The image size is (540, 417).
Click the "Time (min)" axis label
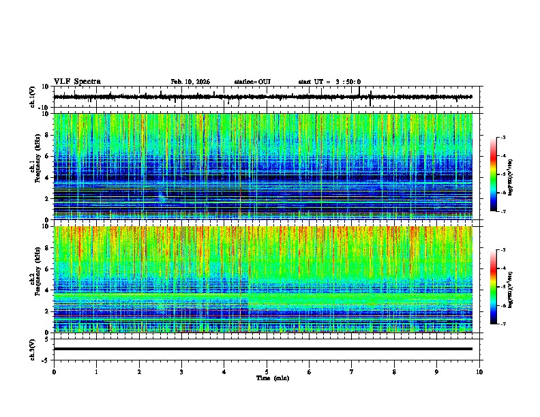point(273,378)
